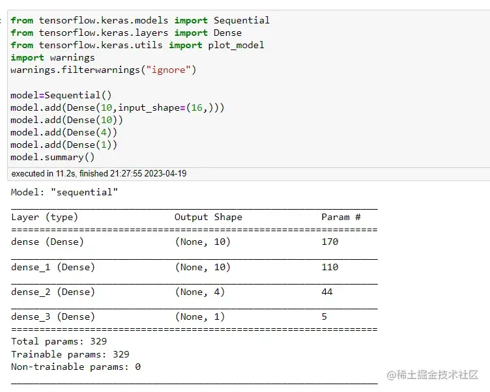The image size is (490, 392).
Task: Click the param value 170
Action: pyautogui.click(x=330, y=242)
